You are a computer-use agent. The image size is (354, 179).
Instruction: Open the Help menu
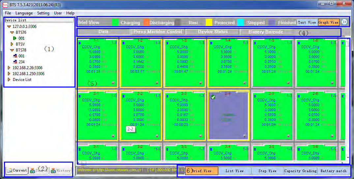pyautogui.click(x=70, y=13)
